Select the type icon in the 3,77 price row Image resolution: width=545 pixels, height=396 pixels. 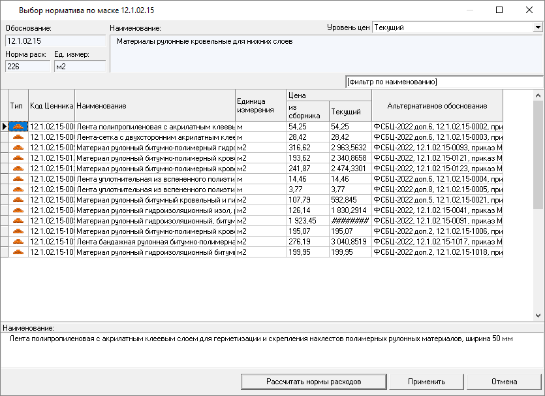pyautogui.click(x=19, y=190)
